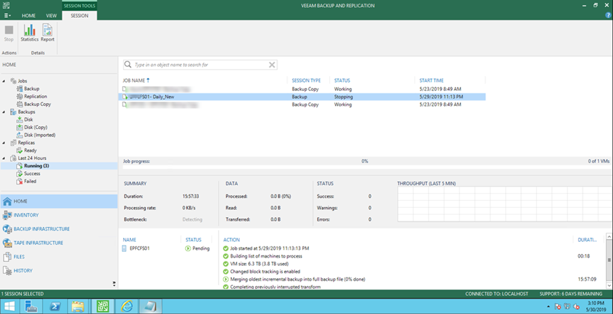Sort by START TIME column header
613x314 pixels.
tap(431, 81)
